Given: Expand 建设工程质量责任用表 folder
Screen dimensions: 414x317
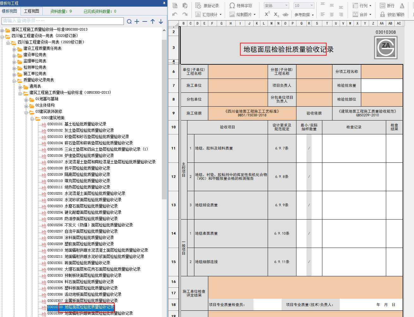Looking at the screenshot, I should tap(14, 50).
